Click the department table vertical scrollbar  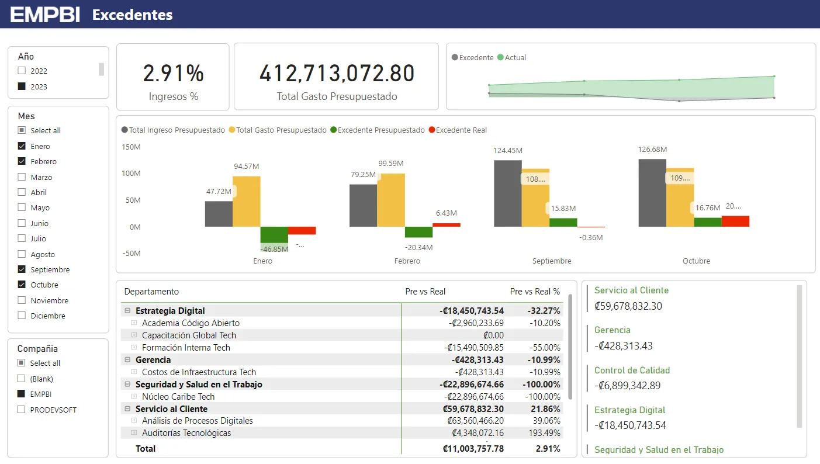tap(570, 345)
